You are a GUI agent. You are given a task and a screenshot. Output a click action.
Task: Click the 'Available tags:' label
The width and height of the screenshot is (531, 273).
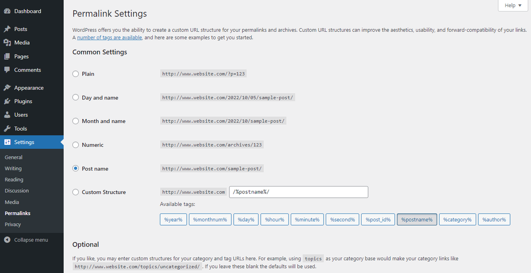pyautogui.click(x=177, y=204)
